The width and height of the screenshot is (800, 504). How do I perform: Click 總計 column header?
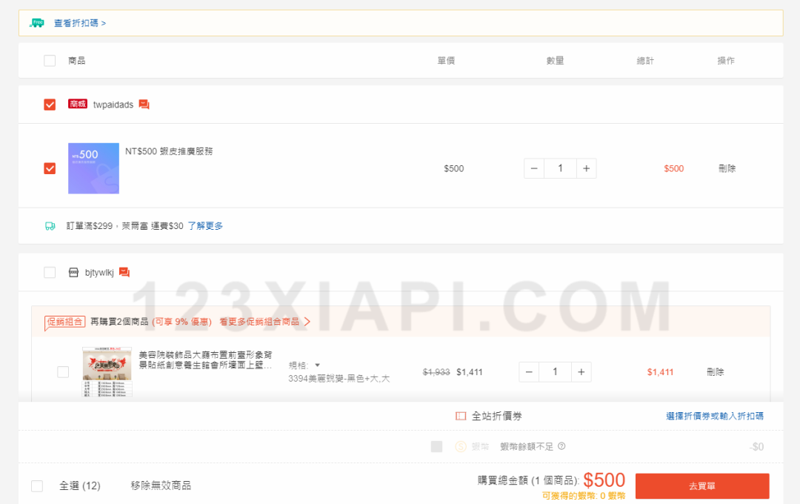(x=645, y=61)
